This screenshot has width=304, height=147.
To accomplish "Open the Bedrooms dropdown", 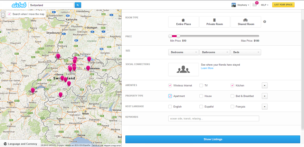I will [x=183, y=52].
